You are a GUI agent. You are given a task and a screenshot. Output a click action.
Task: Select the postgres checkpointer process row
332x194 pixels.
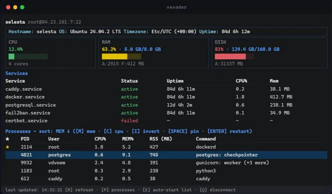pyautogui.click(x=166, y=155)
